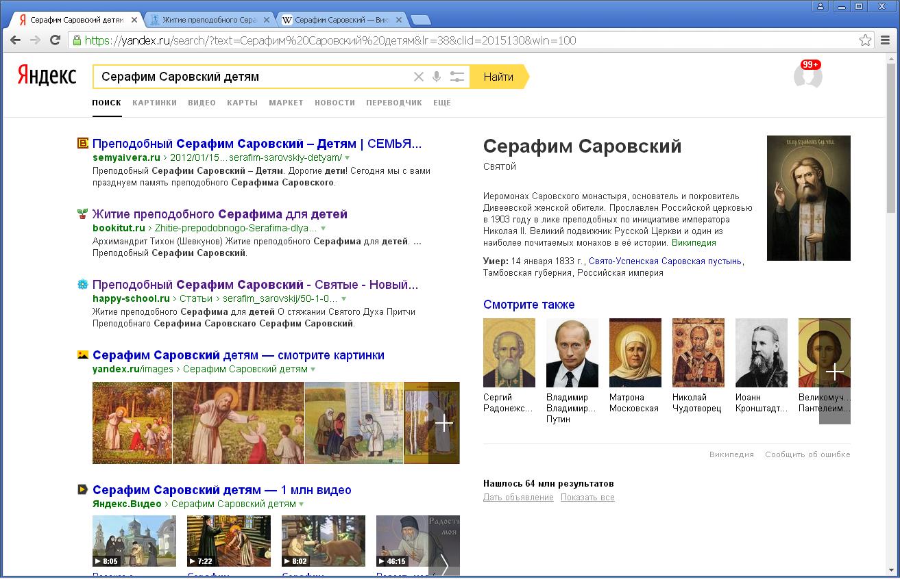Viewport: 900px width, 579px height.
Task: Bookmark this page with the star icon
Action: 865,41
